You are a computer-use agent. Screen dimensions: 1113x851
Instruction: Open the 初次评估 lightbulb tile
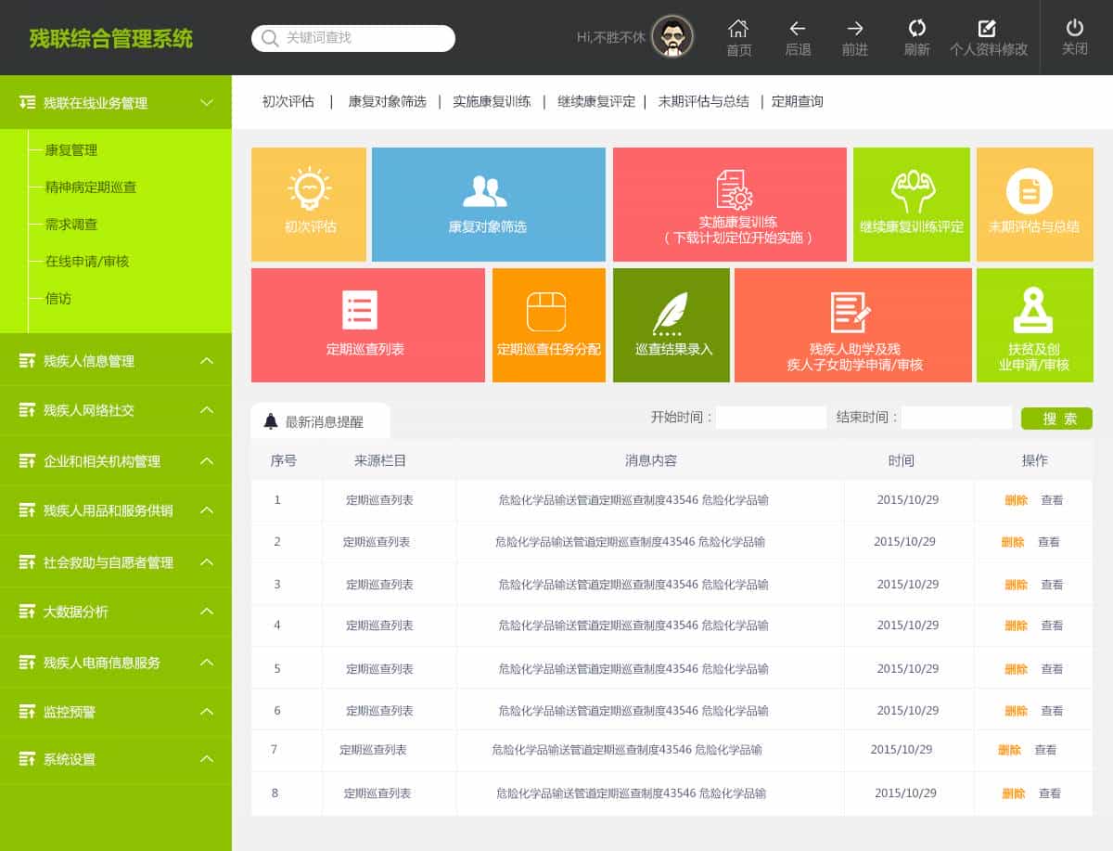point(309,204)
